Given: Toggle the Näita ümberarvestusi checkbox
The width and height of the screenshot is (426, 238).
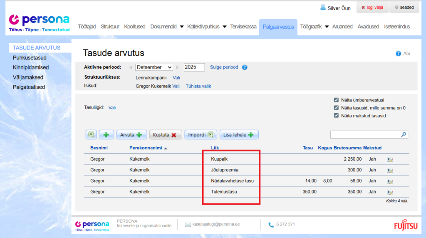Looking at the screenshot, I should [x=336, y=100].
